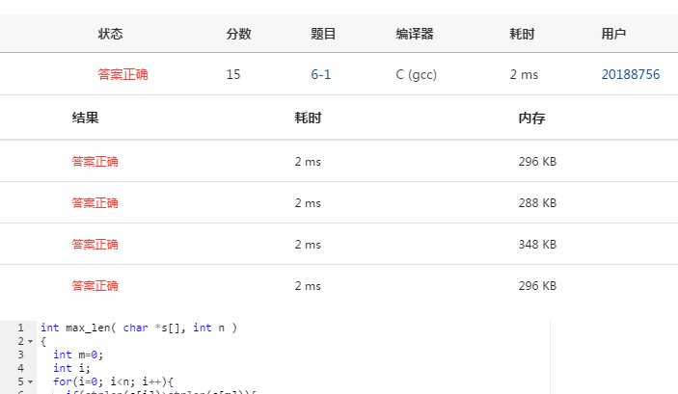This screenshot has width=678, height=394.
Task: Click the 题目 column header
Action: [x=323, y=34]
